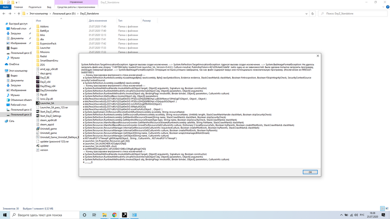Go back in Explorer history
This screenshot has width=390, height=219.
coord(4,14)
